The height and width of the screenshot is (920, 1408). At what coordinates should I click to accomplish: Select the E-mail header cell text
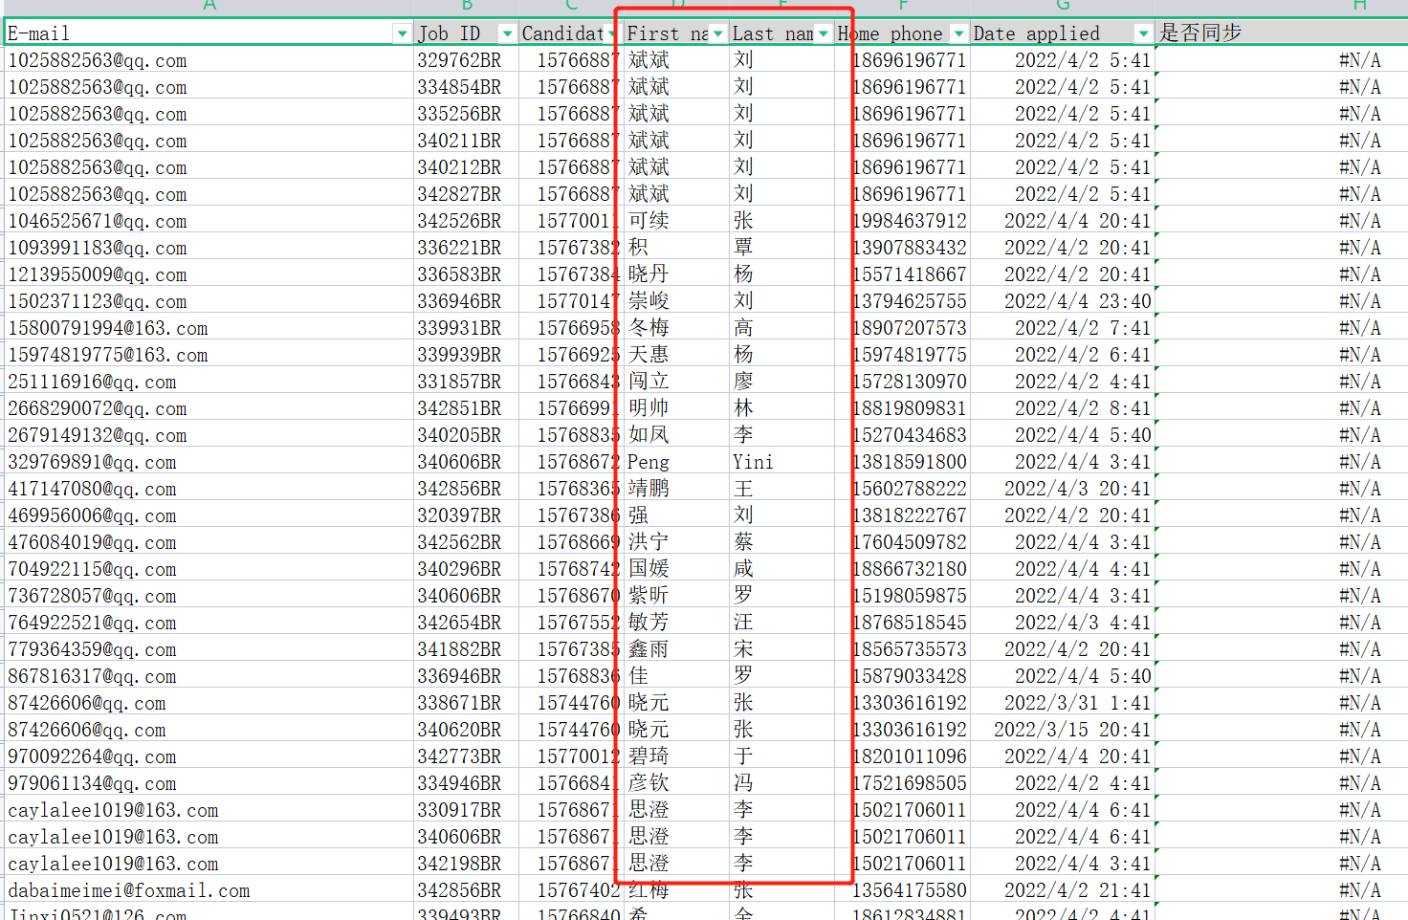(38, 33)
